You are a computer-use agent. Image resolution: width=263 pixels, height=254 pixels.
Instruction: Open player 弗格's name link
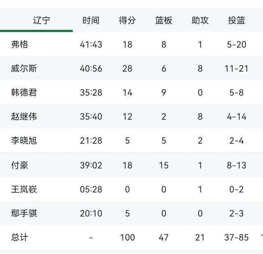20,44
